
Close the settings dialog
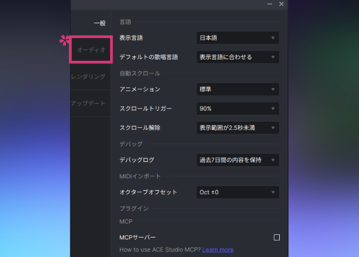tap(281, 4)
